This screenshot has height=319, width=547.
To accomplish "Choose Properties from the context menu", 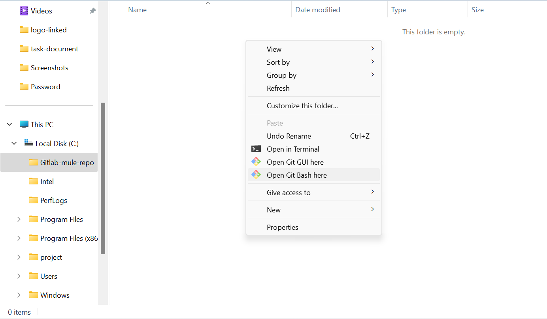I will pos(282,227).
